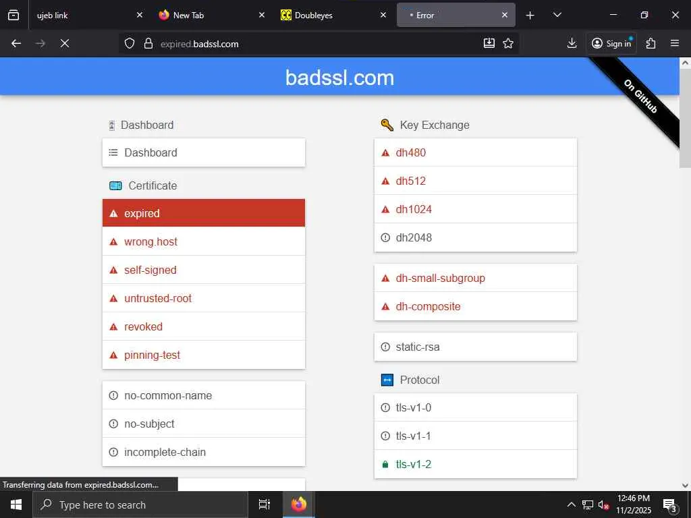Screen dimensions: 691x518
Task: Open the expired certificate test
Action: pos(204,213)
